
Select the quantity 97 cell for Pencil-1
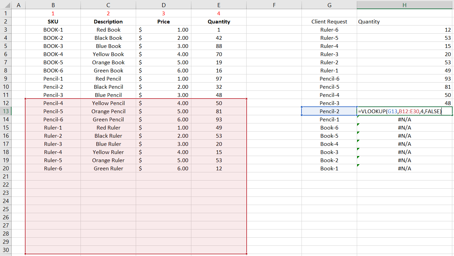pos(219,79)
